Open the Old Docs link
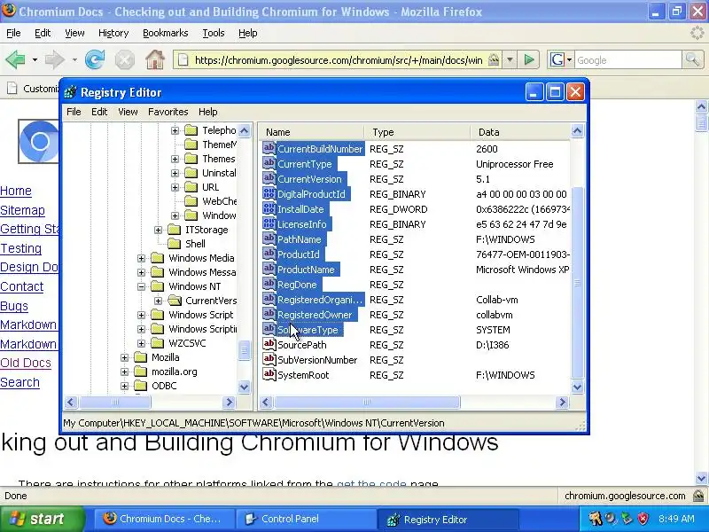The width and height of the screenshot is (709, 532). point(26,363)
